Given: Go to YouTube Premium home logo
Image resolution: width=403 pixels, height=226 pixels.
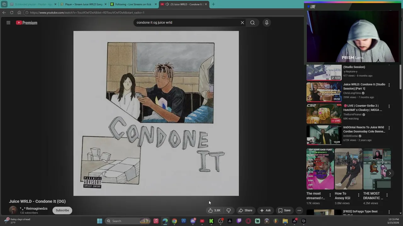Looking at the screenshot, I should pyautogui.click(x=27, y=23).
